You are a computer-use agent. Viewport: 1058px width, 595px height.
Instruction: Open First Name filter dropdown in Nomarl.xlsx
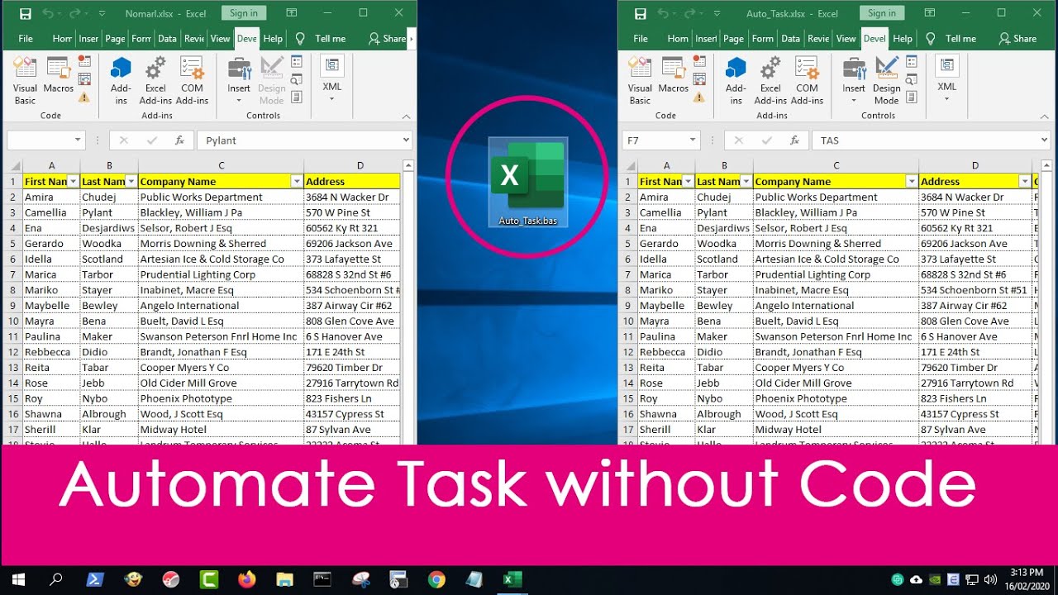tap(73, 181)
